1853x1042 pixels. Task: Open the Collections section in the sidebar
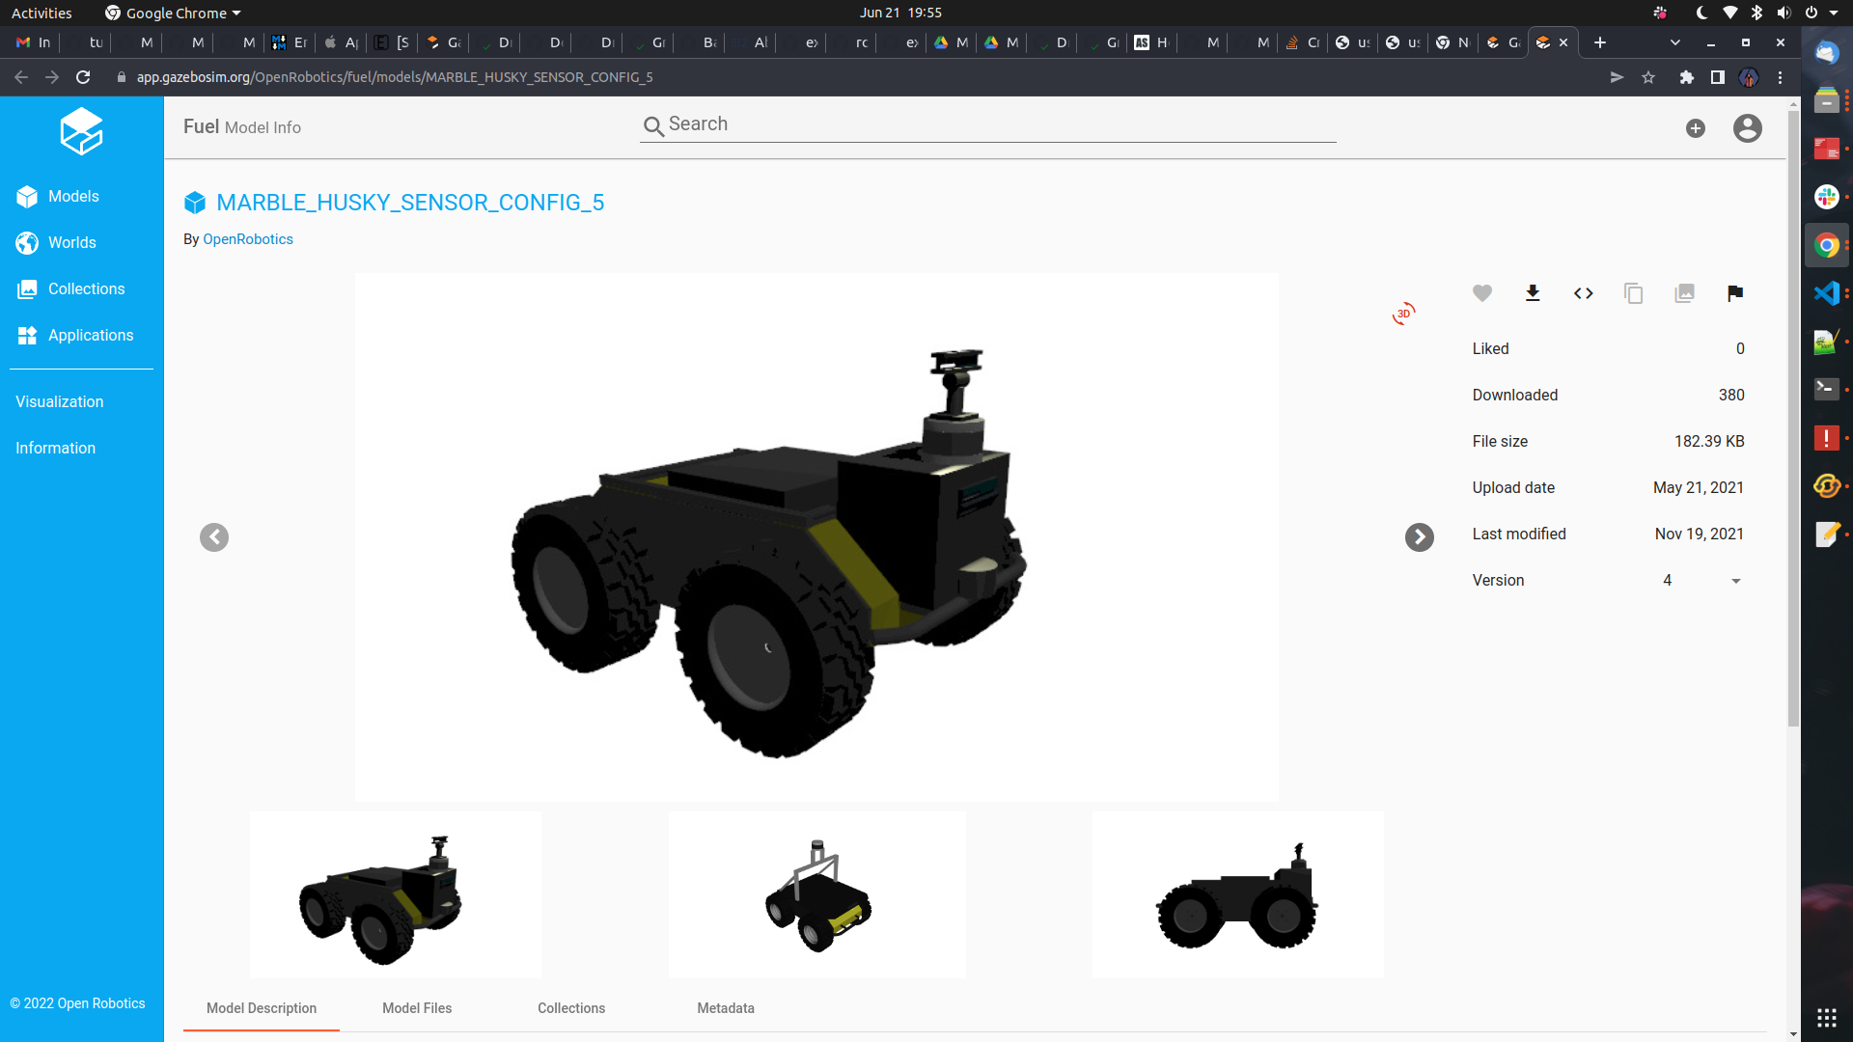point(86,288)
